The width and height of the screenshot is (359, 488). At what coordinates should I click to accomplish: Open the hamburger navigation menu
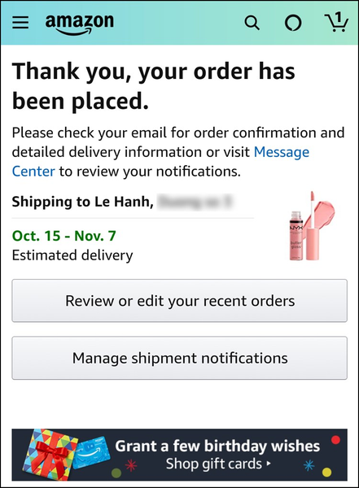(20, 23)
